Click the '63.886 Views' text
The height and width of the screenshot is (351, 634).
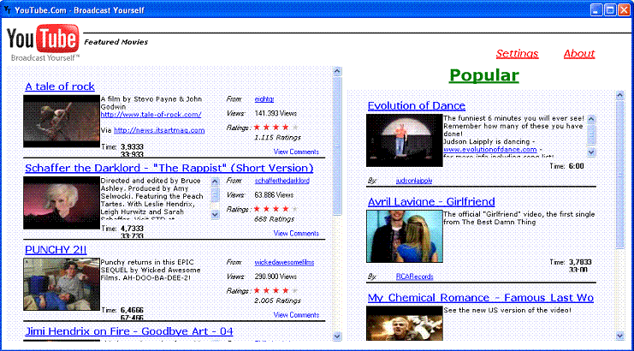pos(274,195)
